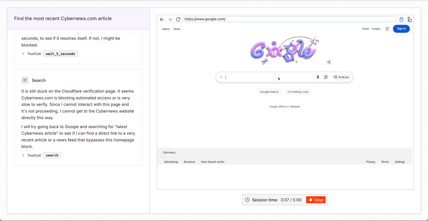The width and height of the screenshot is (428, 221).
Task: Click the mouse icon beside the address bar
Action: pyautogui.click(x=401, y=19)
